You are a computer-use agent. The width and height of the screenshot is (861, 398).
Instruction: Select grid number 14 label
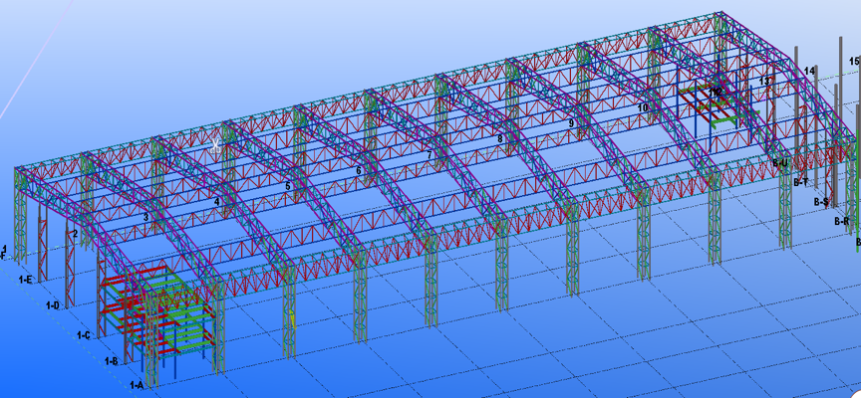(811, 71)
